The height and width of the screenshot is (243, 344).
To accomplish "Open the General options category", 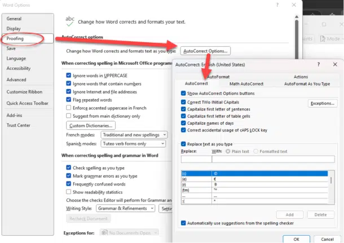I will coord(14,19).
